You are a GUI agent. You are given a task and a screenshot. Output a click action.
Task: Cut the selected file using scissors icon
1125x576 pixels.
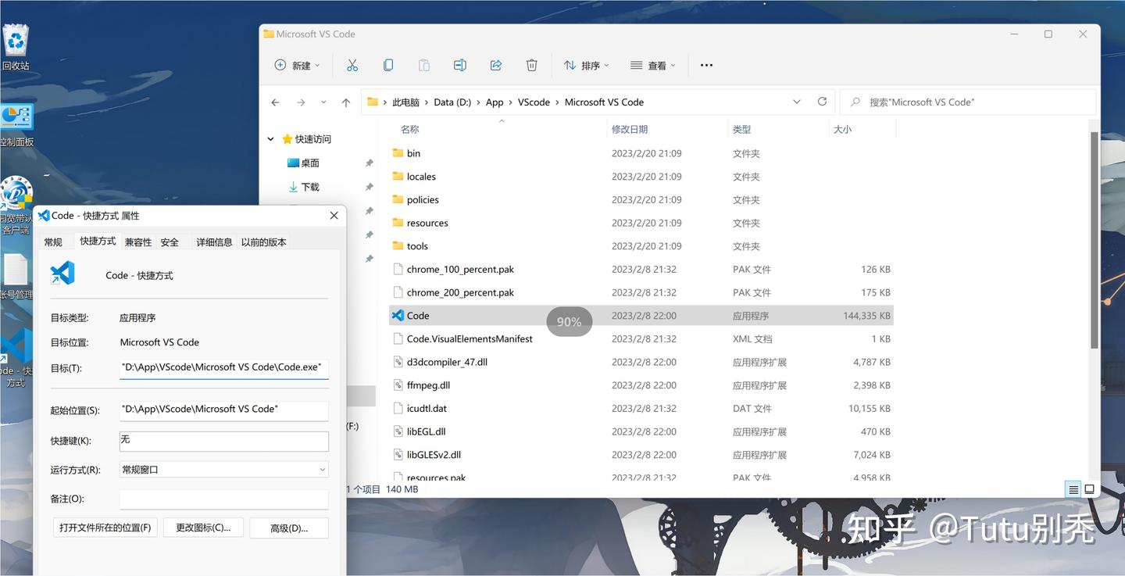pyautogui.click(x=352, y=65)
